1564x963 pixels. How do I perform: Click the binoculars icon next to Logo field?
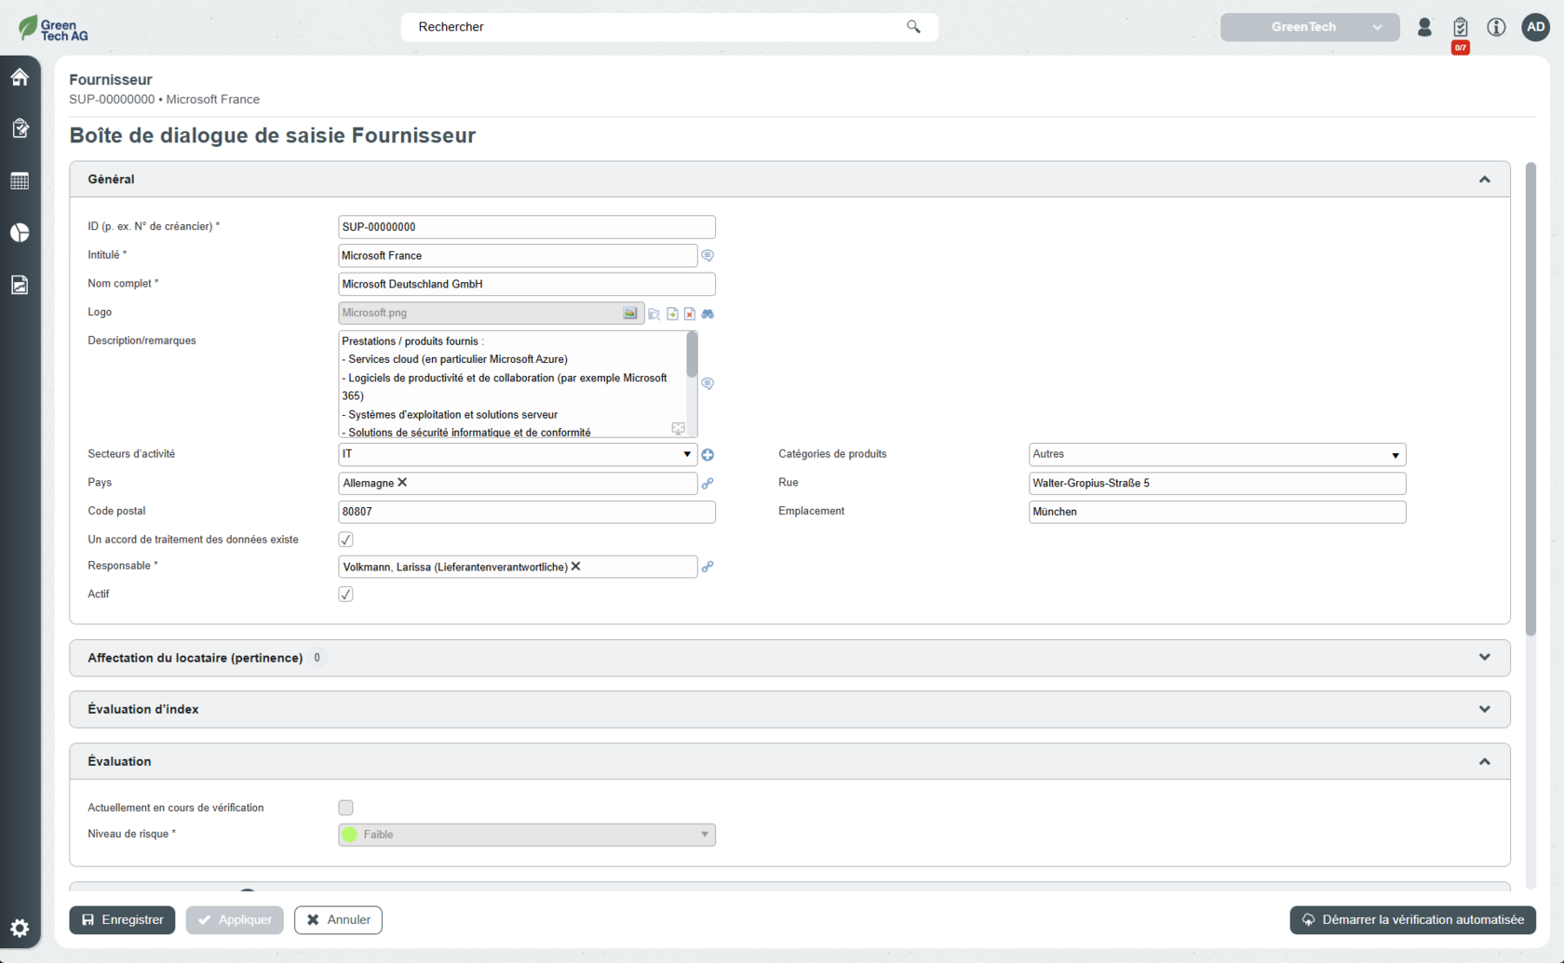[708, 314]
